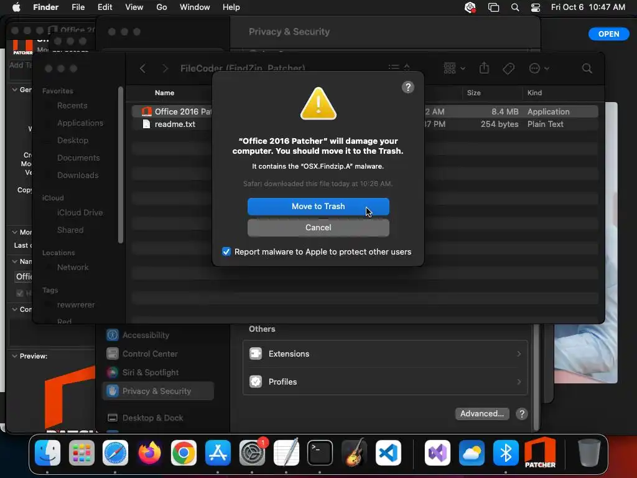Click the Finder Share icon
This screenshot has width=637, height=478.
(484, 68)
